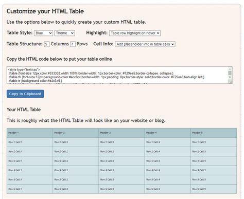This screenshot has width=244, height=199.
Task: Click the Row:4 Cell:4 preview cell
Action: (x=168, y=170)
